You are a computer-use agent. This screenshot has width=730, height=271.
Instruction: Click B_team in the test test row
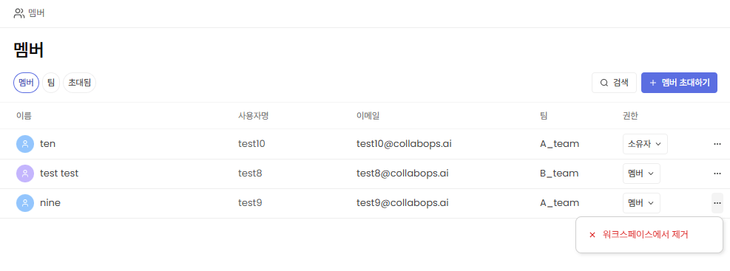tap(559, 174)
